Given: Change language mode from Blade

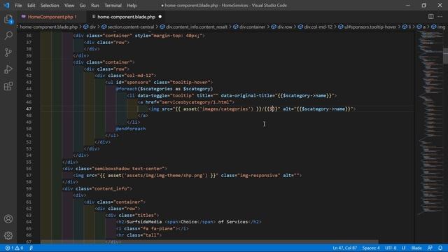Looking at the screenshot, I should pyautogui.click(x=416, y=248).
